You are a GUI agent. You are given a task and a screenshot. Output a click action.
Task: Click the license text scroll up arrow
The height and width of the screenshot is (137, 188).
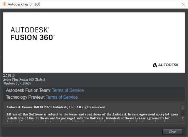(183, 108)
